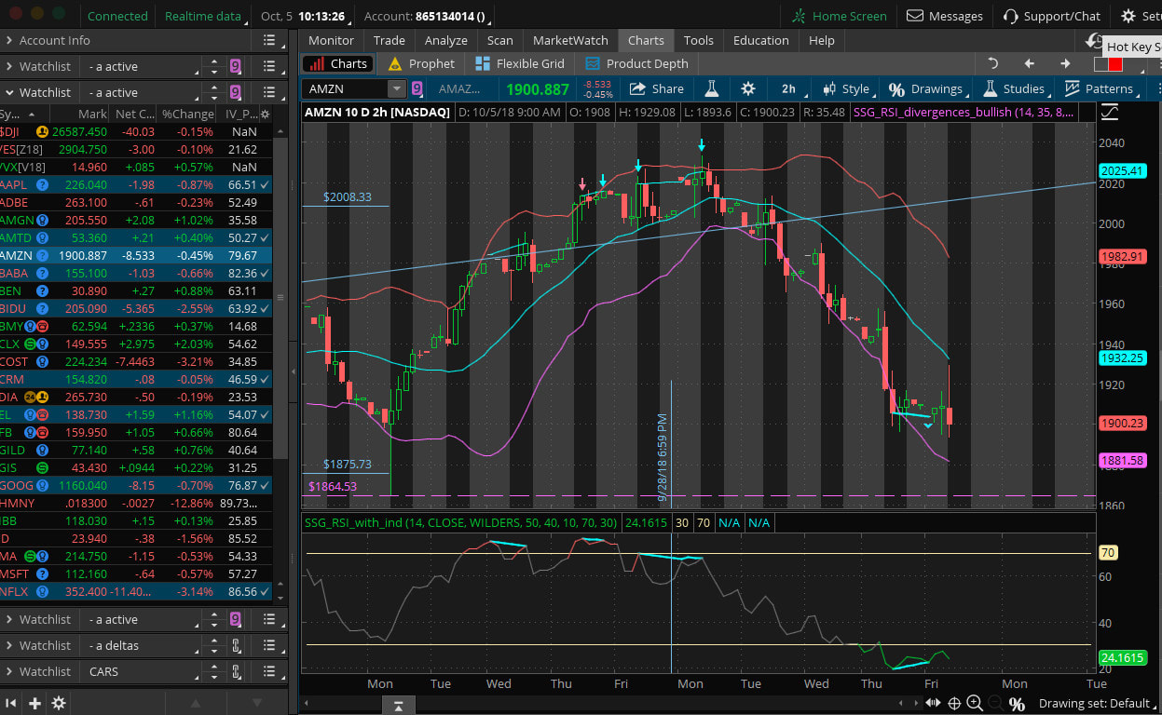
Task: Open the CARS watchlist name dropdown
Action: click(x=143, y=671)
